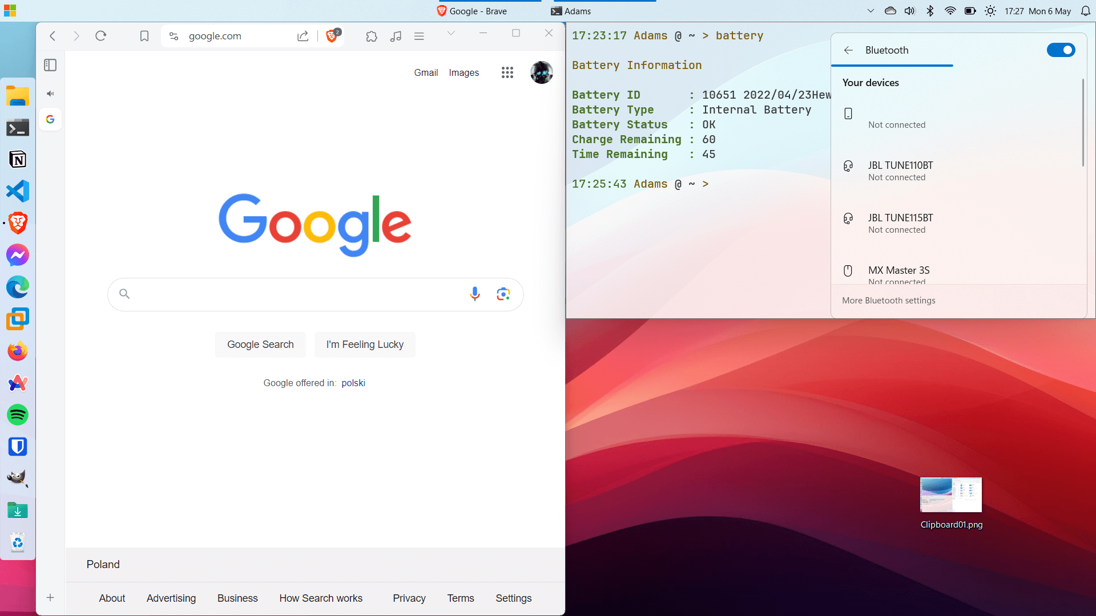Open the Google apps grid icon
Screen dimensions: 1096x616
(507, 72)
